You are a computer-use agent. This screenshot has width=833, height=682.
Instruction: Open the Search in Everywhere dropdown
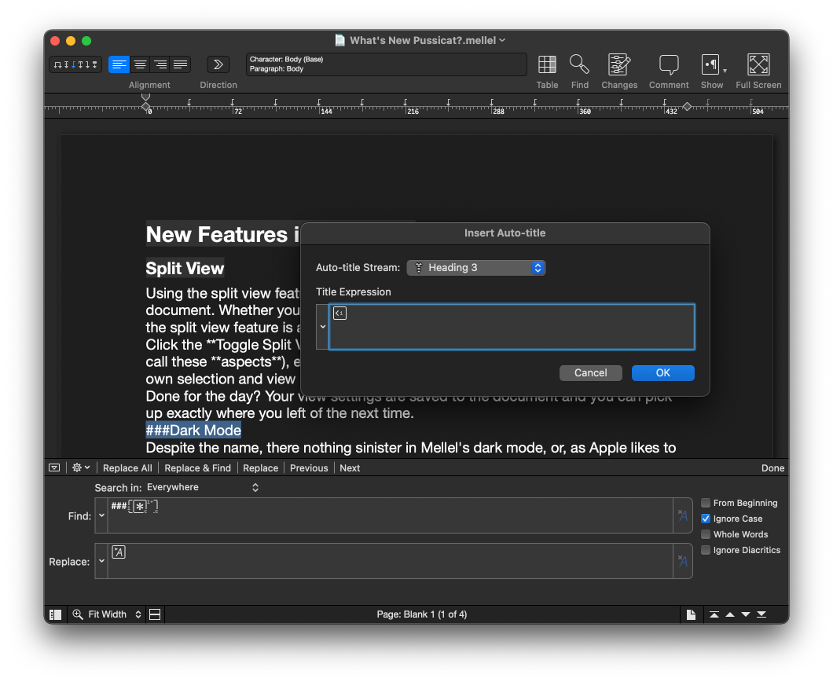coord(203,488)
